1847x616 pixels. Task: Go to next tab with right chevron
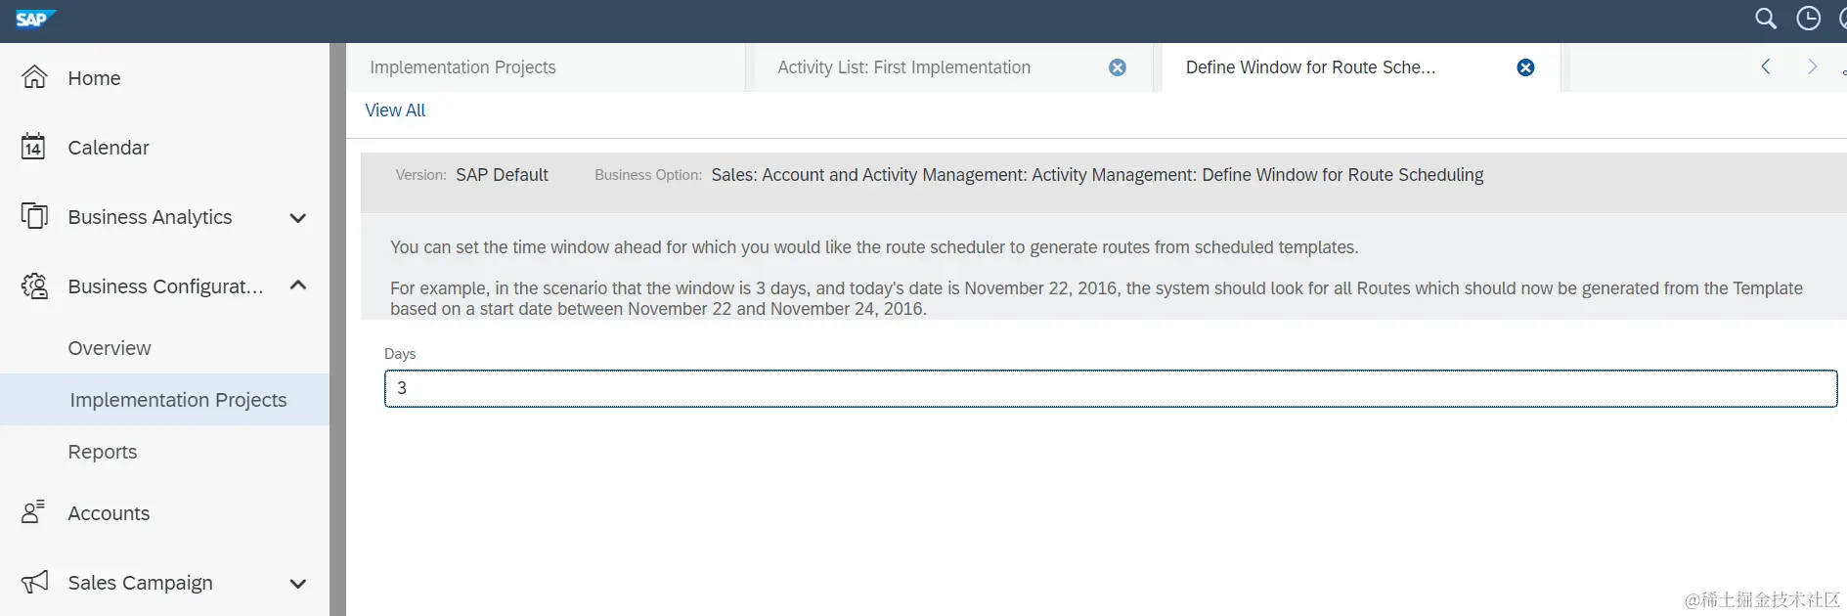[1813, 66]
